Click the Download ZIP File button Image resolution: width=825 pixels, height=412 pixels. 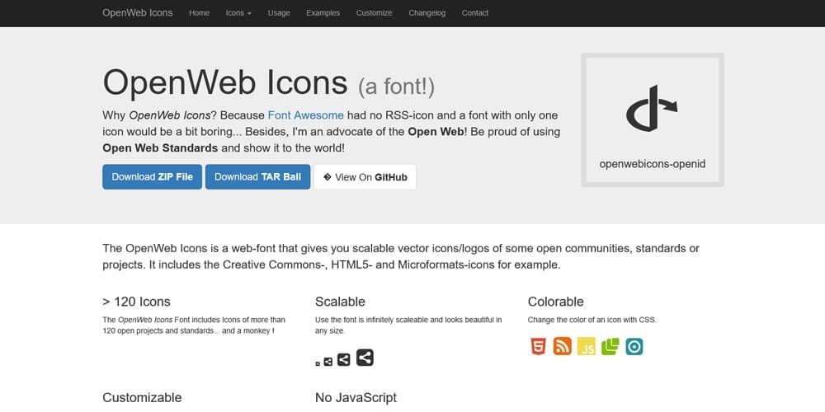(x=152, y=177)
